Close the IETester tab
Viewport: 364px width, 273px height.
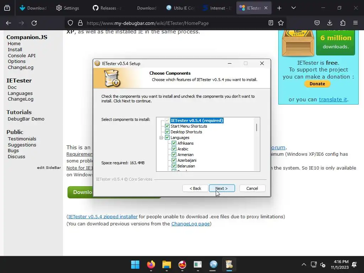click(x=266, y=8)
